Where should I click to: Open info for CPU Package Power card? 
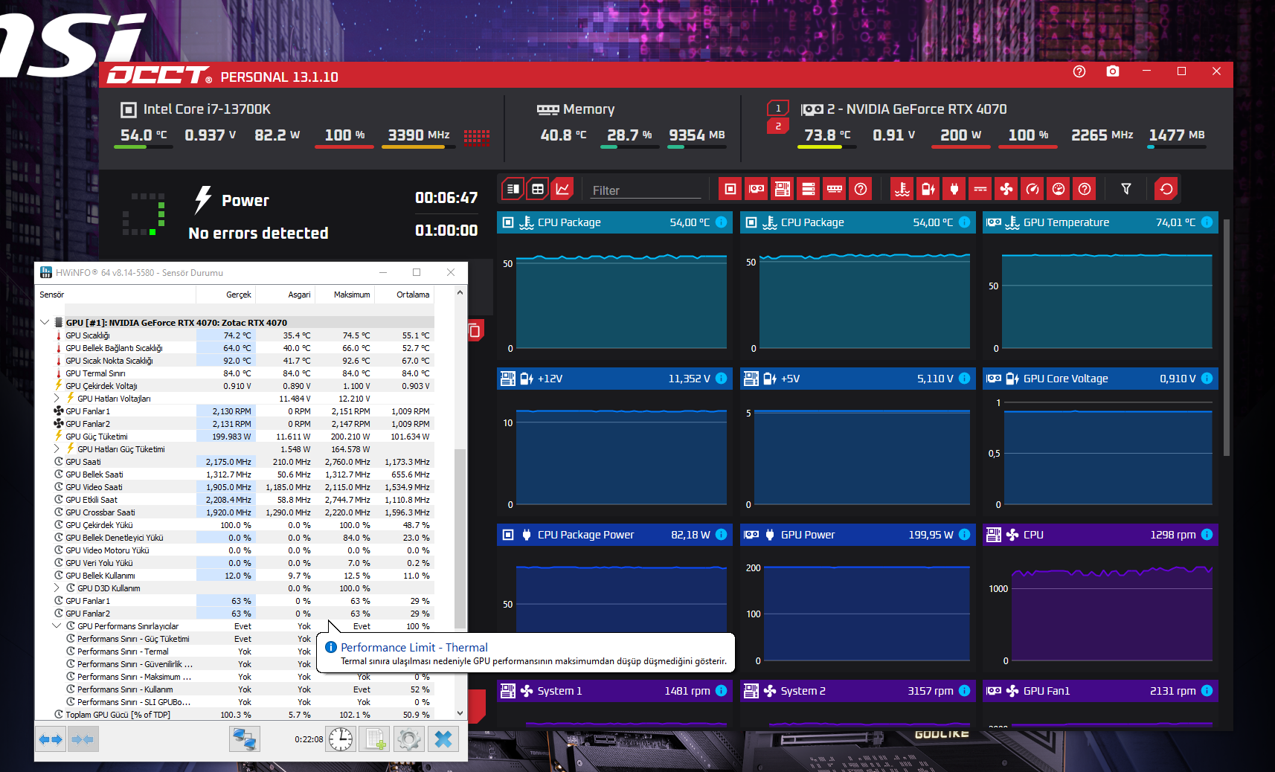point(722,535)
